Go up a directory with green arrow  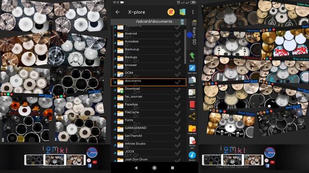192,57
